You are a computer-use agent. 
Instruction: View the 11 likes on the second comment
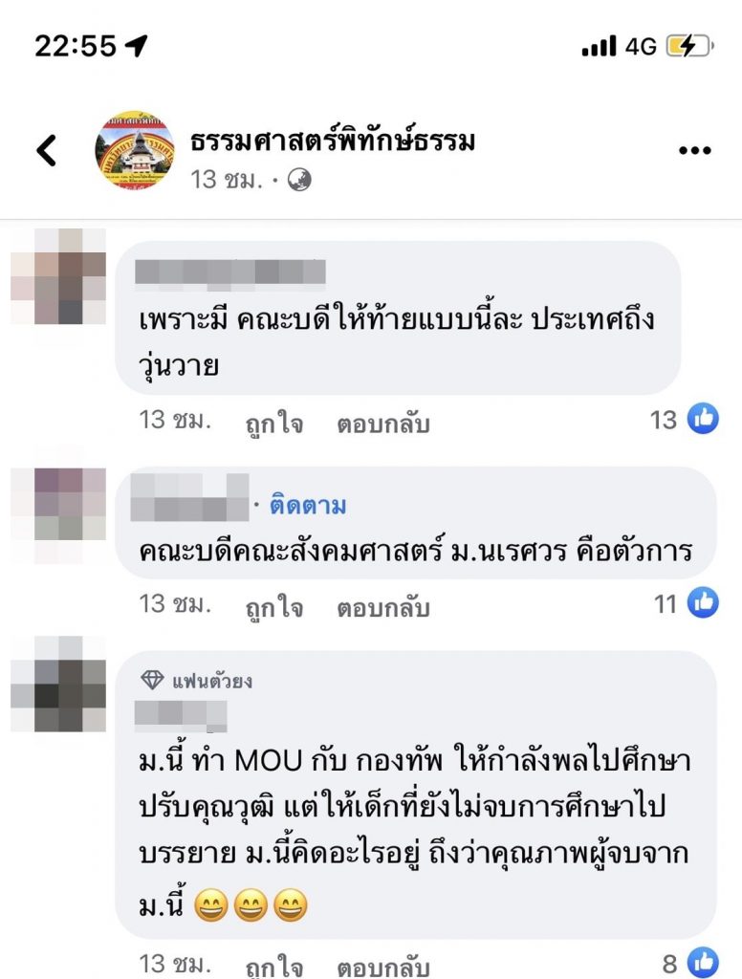tap(686, 602)
